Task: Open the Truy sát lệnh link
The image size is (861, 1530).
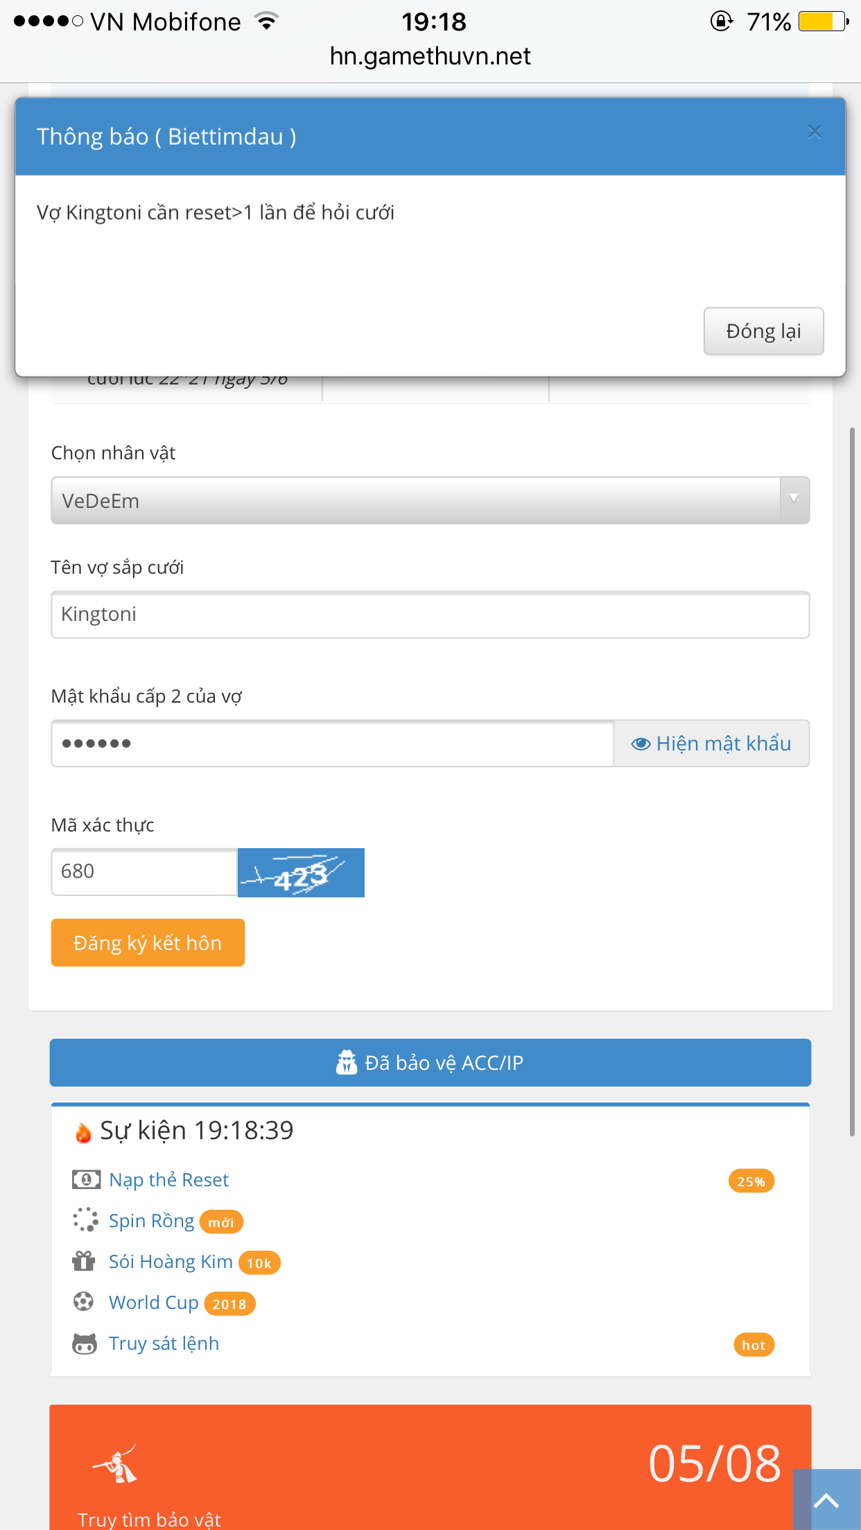Action: (164, 1344)
